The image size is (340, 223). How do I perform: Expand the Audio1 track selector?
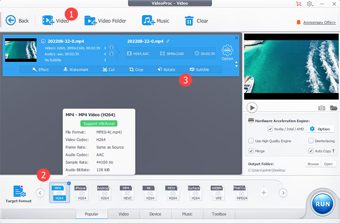pos(105,54)
